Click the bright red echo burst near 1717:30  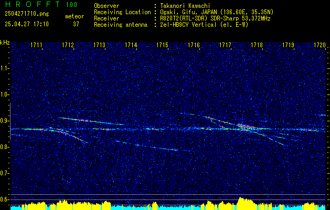[x=246, y=127]
